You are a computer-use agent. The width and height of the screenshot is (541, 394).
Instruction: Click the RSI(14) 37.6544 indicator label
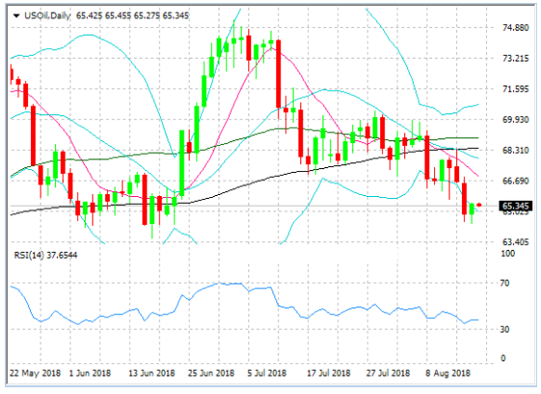pyautogui.click(x=45, y=256)
